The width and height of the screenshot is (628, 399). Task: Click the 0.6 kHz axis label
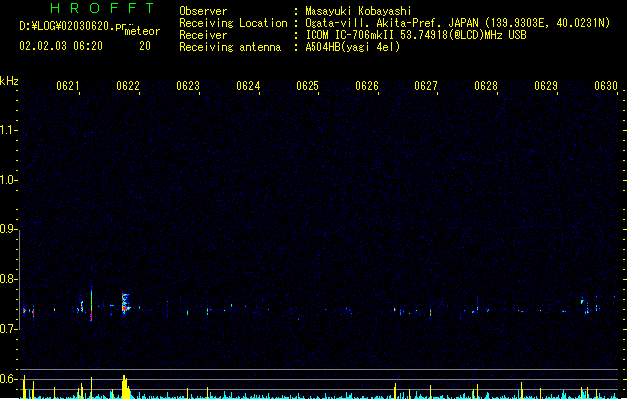[x=7, y=379]
